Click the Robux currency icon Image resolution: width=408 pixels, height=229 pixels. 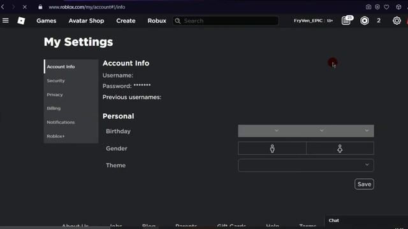[365, 20]
